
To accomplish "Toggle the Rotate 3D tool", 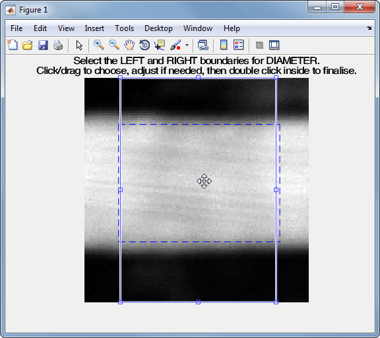I will click(x=144, y=45).
